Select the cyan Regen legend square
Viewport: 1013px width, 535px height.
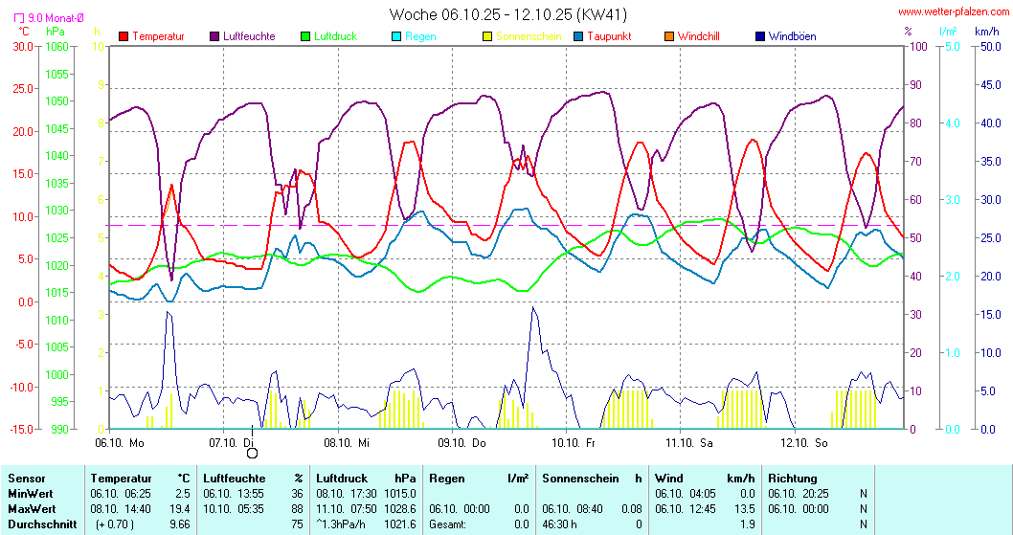tap(396, 36)
